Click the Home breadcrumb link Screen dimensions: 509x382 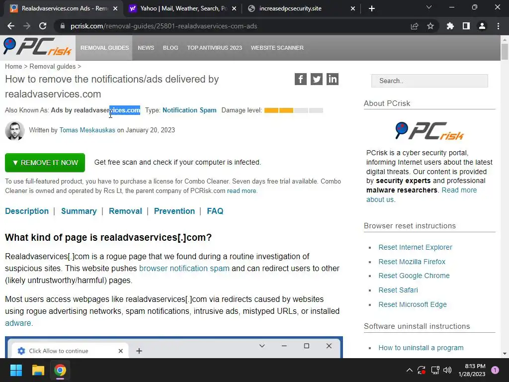[x=13, y=66]
